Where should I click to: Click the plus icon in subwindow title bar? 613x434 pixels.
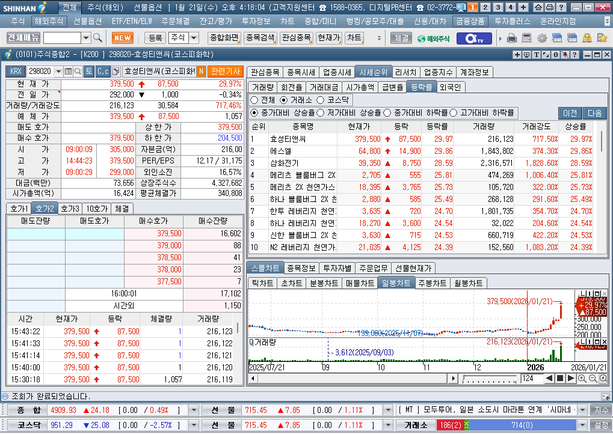coord(517,55)
